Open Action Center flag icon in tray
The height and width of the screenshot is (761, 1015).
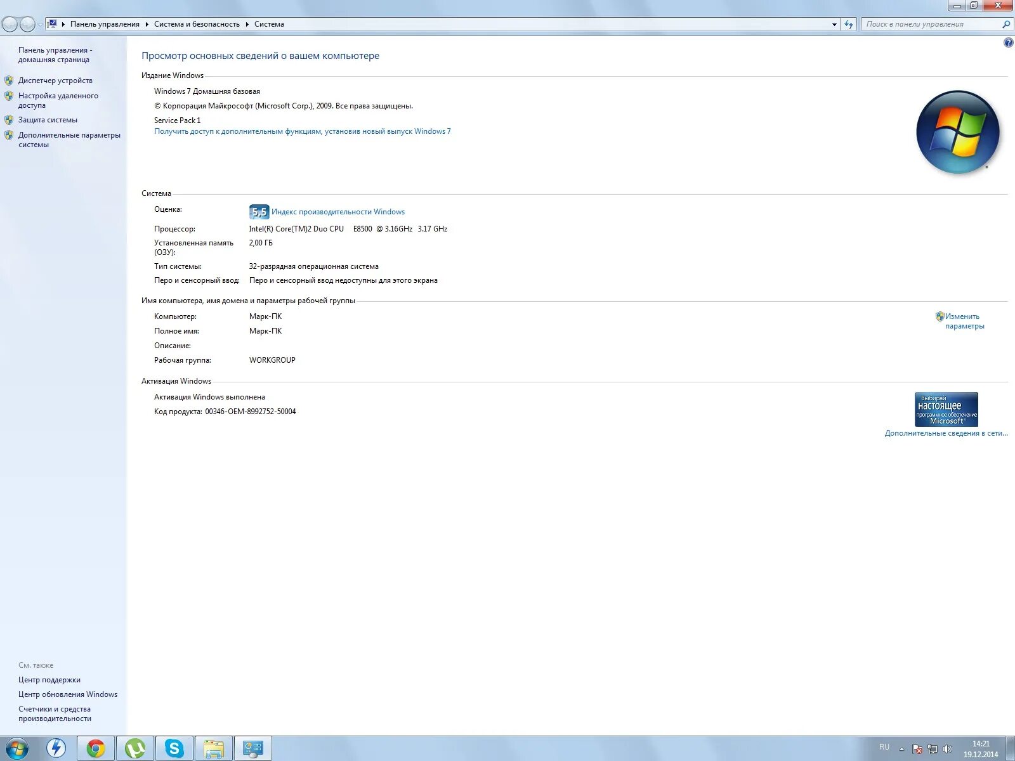917,749
